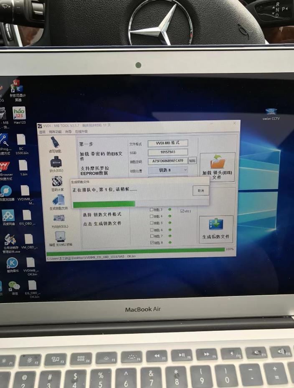Open the 选项 menu
The width and height of the screenshot is (294, 388).
(42, 132)
